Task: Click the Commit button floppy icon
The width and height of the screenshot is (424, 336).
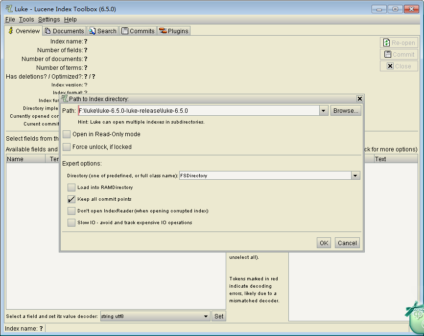Action: coord(387,54)
